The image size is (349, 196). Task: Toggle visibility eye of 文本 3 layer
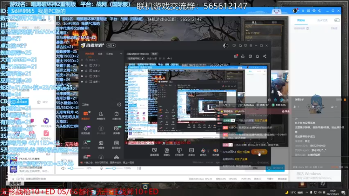click(82, 65)
